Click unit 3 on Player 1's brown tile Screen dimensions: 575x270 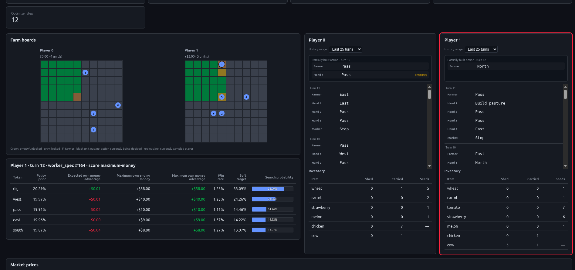click(222, 97)
